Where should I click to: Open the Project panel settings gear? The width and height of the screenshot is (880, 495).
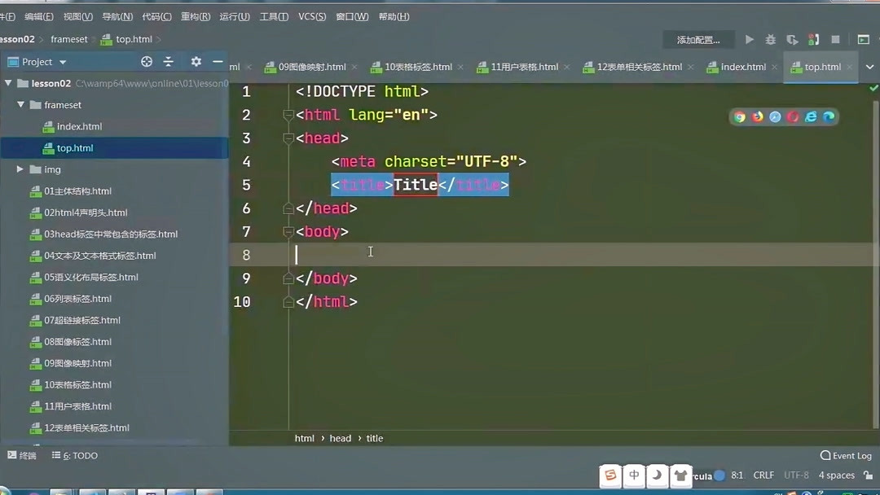[196, 61]
